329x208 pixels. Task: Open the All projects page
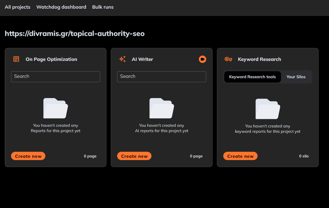pos(17,7)
